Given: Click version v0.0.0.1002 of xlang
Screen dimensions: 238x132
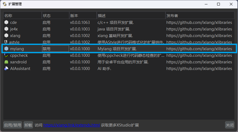Looking at the screenshot, I should point(80,36).
